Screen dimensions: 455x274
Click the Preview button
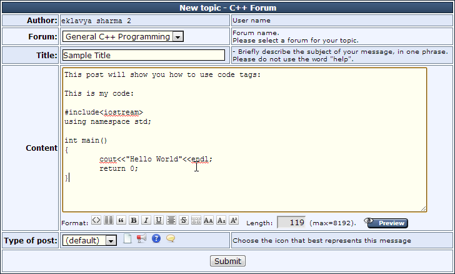tap(386, 223)
